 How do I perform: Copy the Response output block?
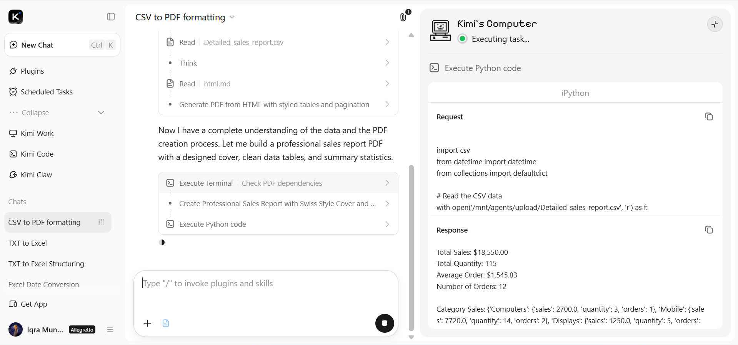click(709, 230)
